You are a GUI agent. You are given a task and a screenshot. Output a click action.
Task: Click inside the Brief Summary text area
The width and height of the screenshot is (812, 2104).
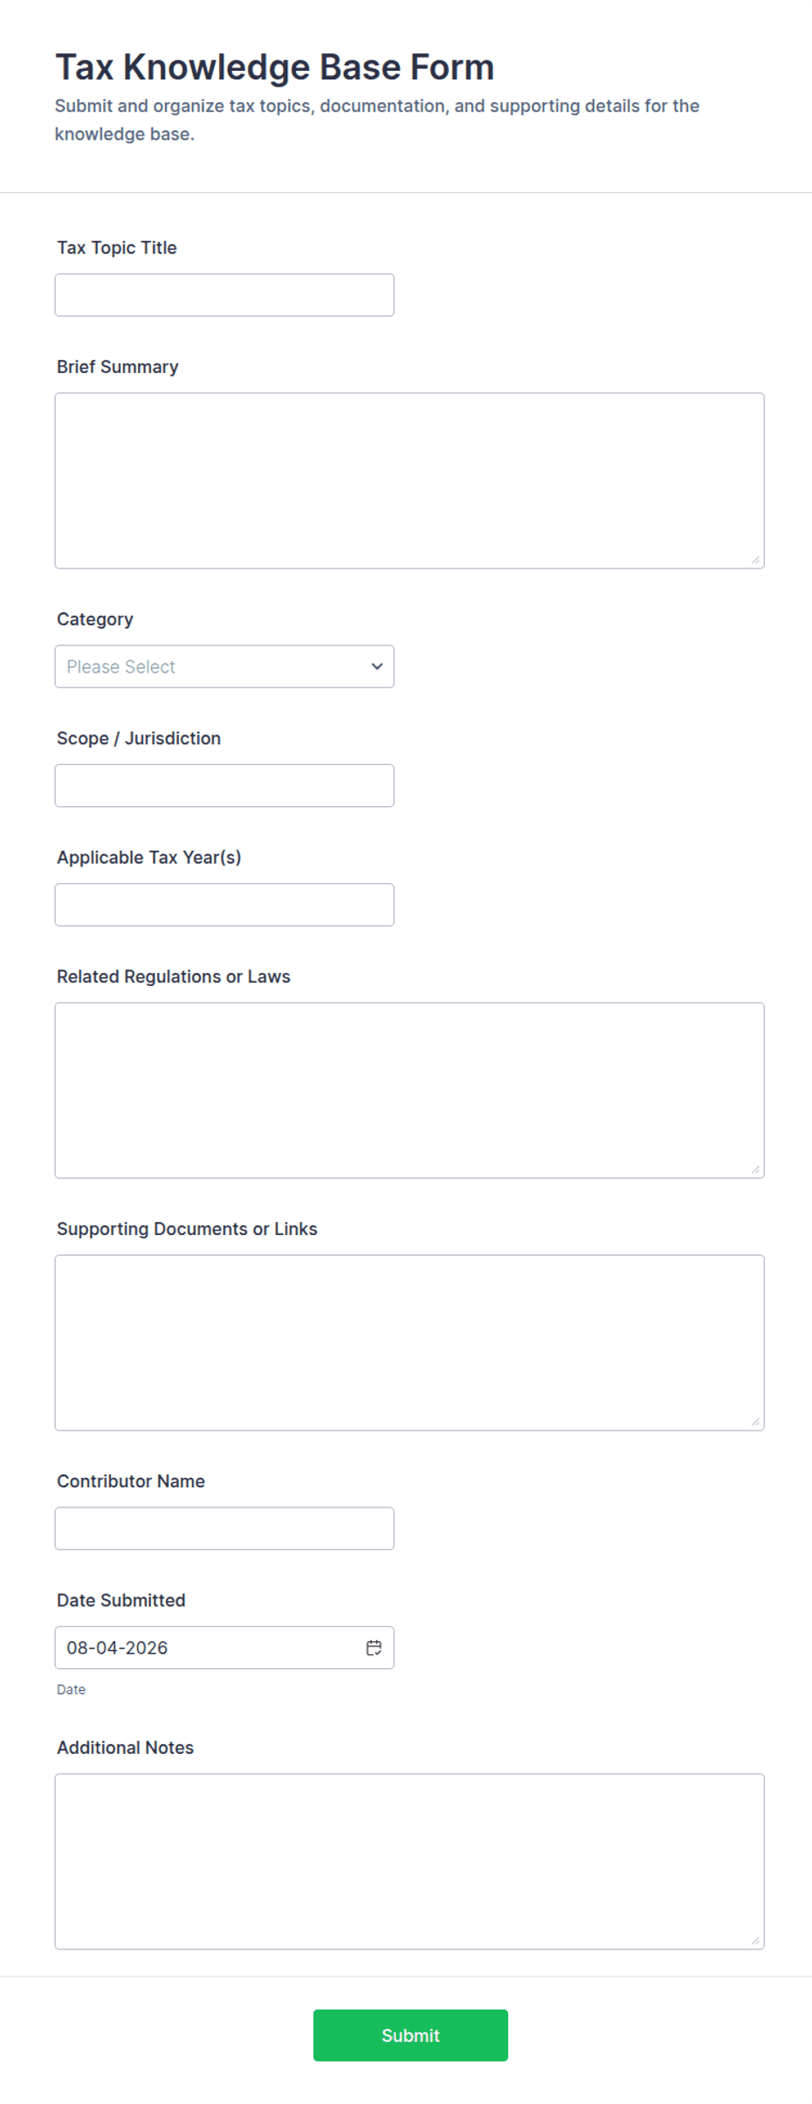coord(409,480)
